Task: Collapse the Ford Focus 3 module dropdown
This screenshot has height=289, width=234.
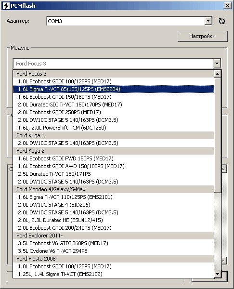Action: 217,64
